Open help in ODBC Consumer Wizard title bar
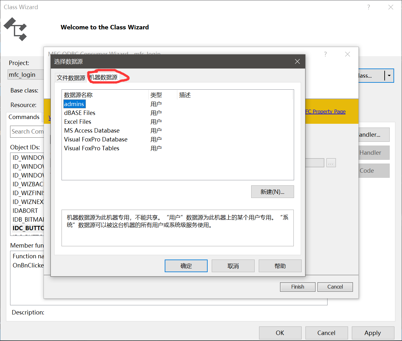The image size is (402, 341). pos(325,54)
